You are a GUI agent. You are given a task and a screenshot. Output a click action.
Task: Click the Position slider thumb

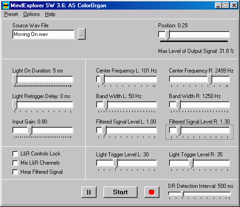point(168,35)
